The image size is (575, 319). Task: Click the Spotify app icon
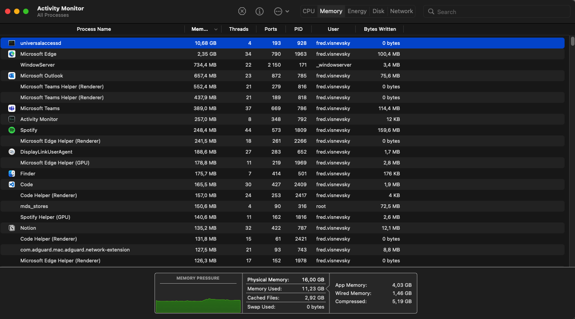(12, 130)
